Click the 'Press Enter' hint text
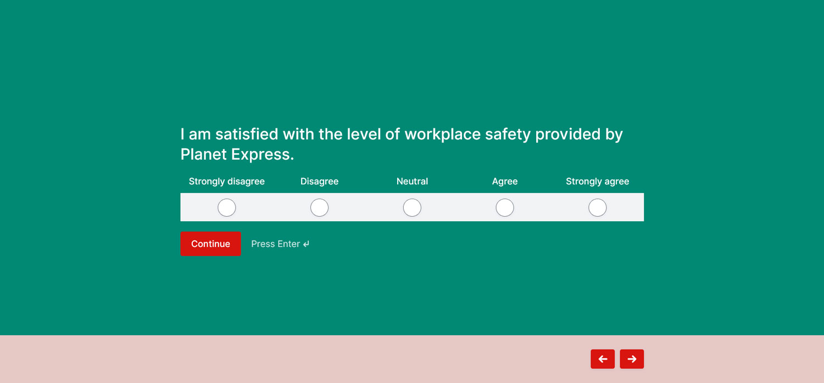This screenshot has width=824, height=383. pyautogui.click(x=280, y=244)
